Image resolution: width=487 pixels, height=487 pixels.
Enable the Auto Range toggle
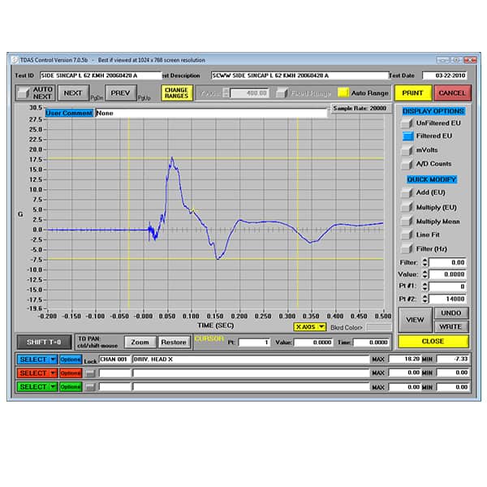coord(343,93)
